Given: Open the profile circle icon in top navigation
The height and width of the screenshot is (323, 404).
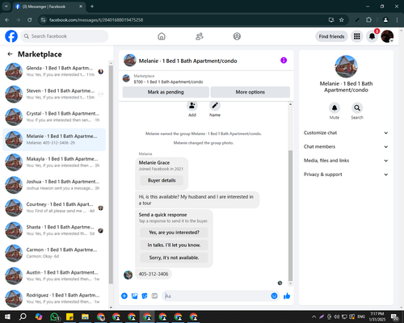Looking at the screenshot, I should [237, 36].
